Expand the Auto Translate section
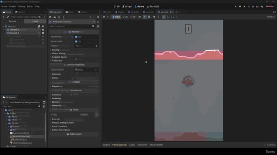This screenshot has width=277, height=155. tap(59, 126)
